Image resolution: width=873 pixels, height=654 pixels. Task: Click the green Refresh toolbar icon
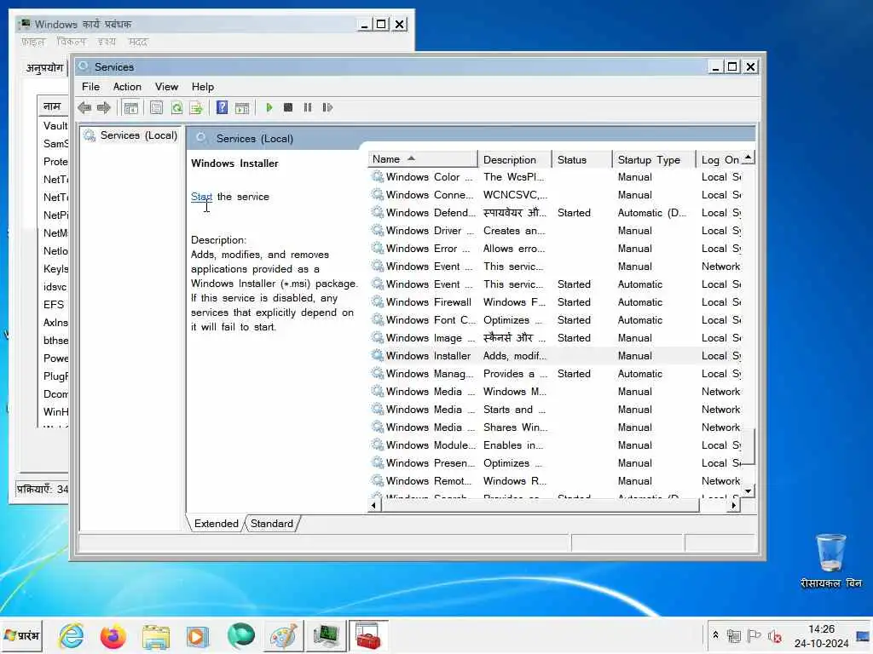point(176,108)
